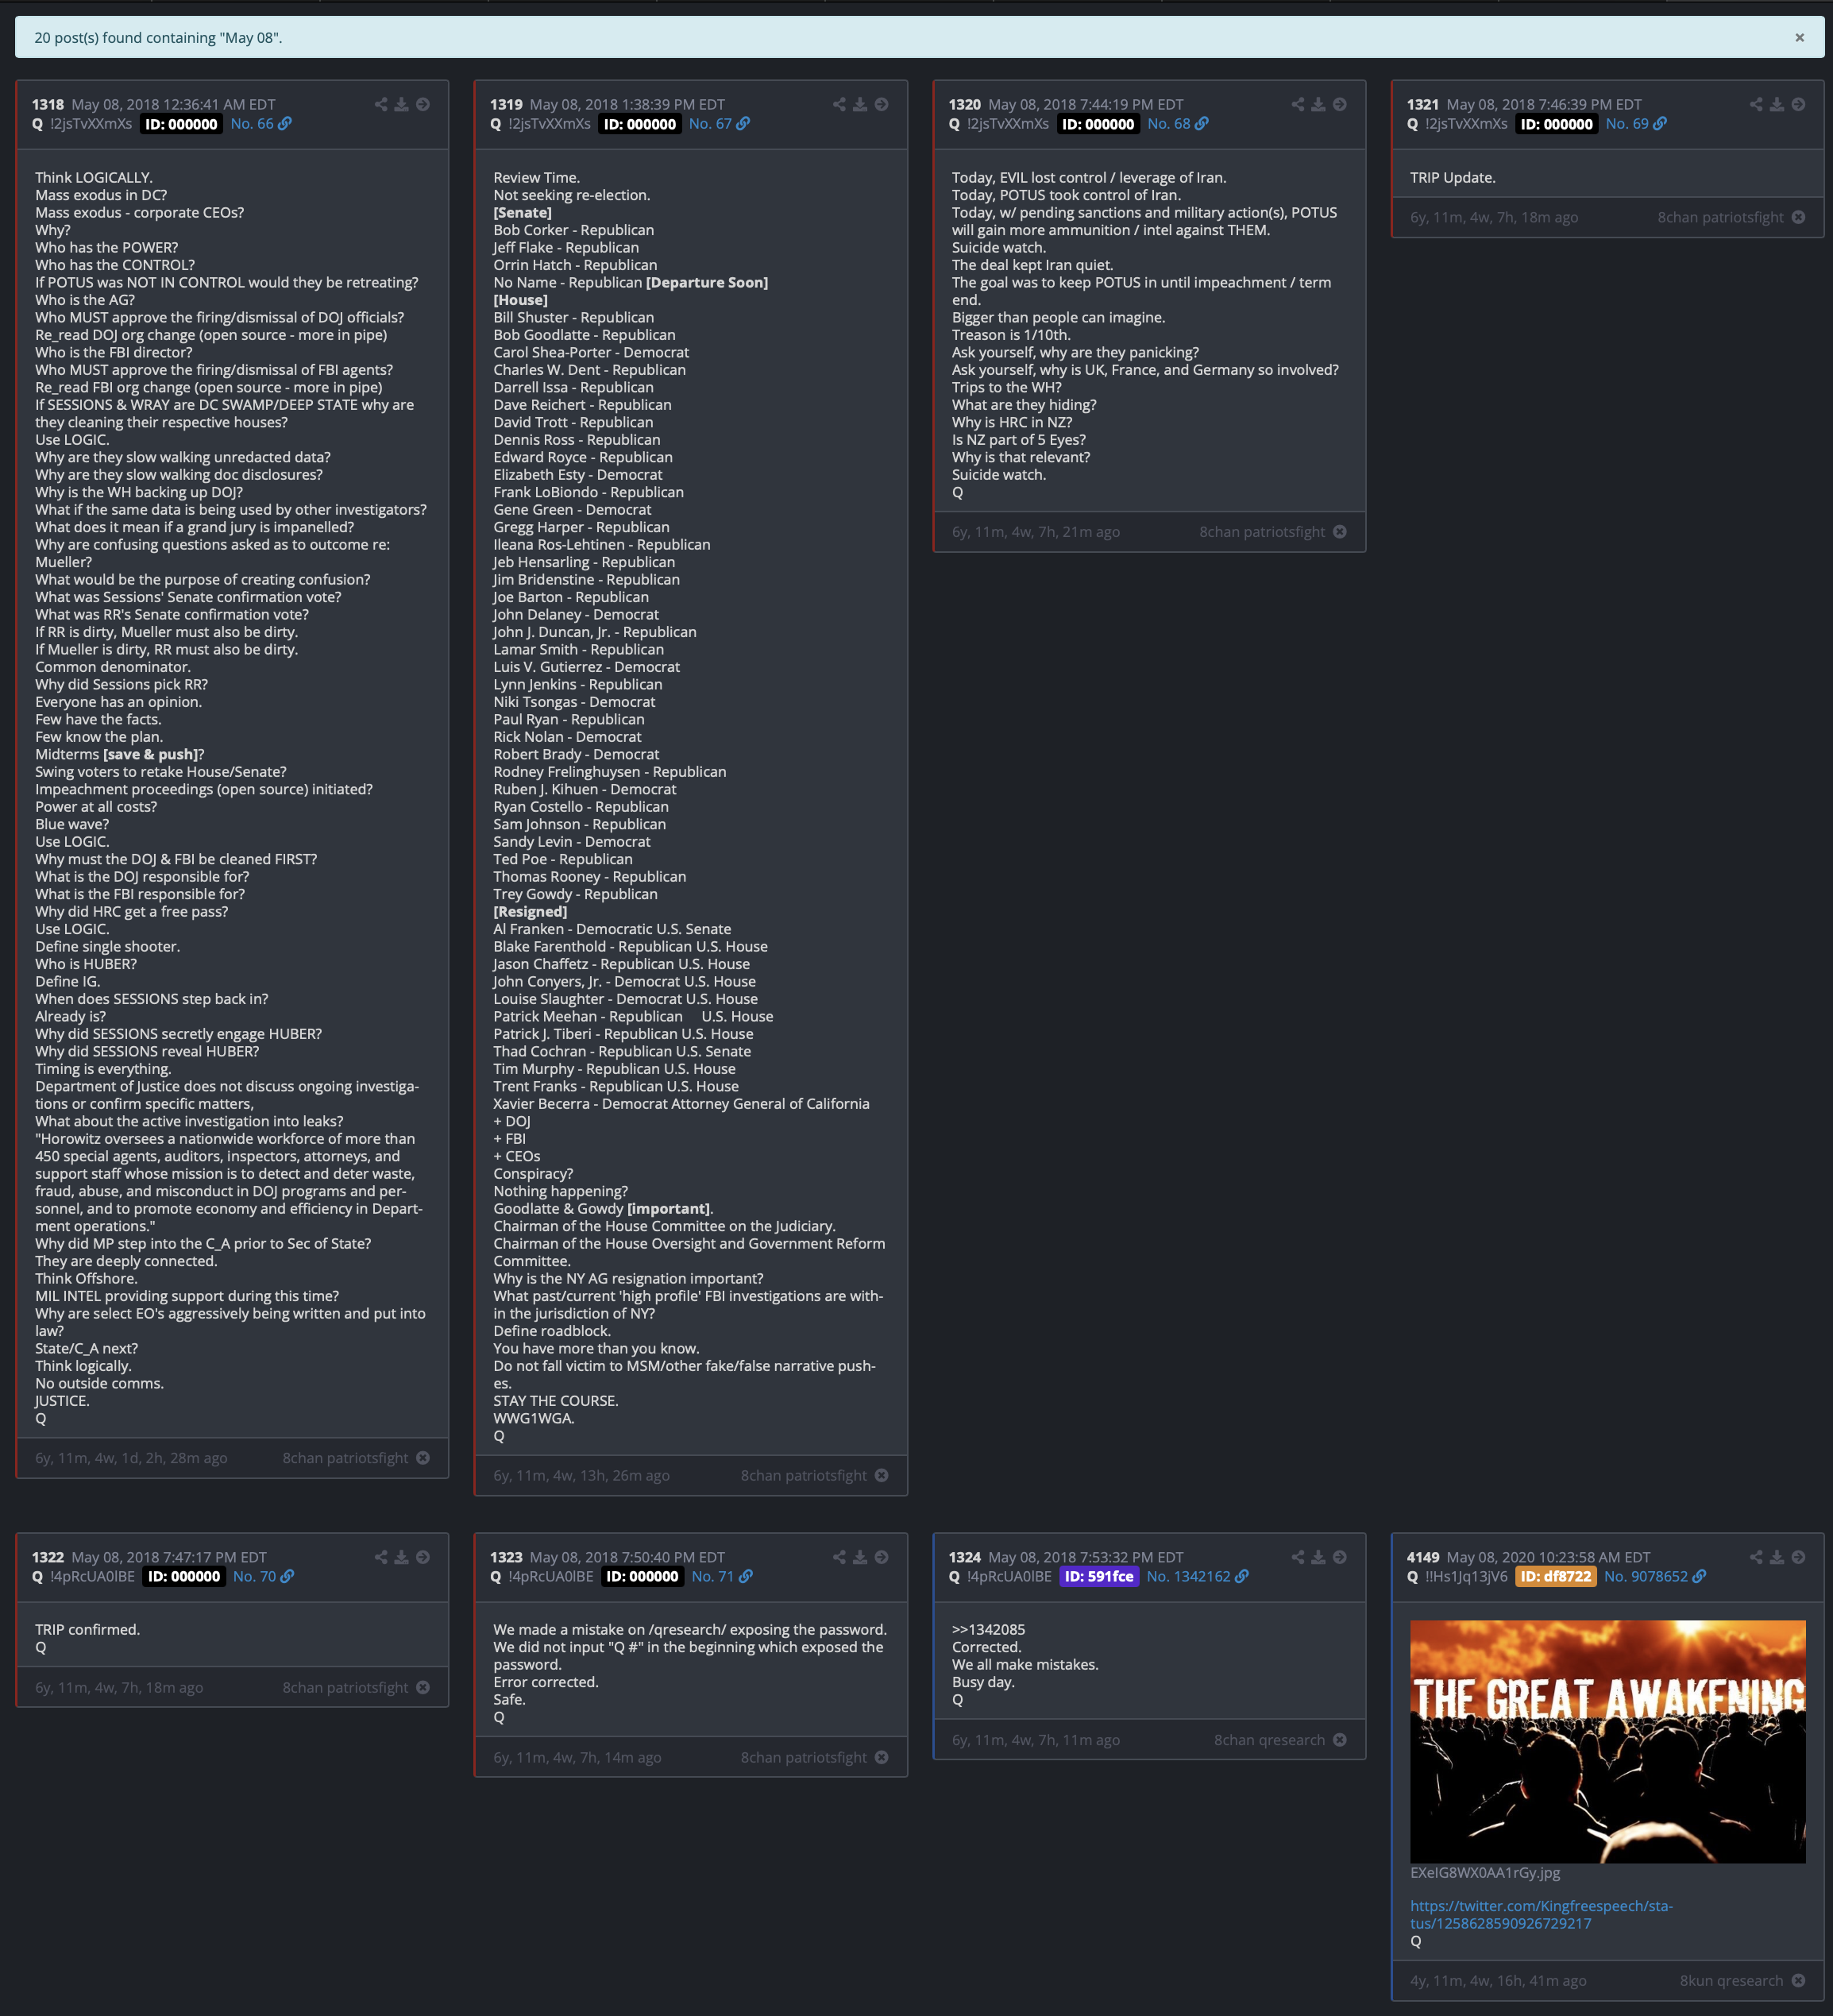Click the circled X in post 1318's footer

coord(423,1458)
